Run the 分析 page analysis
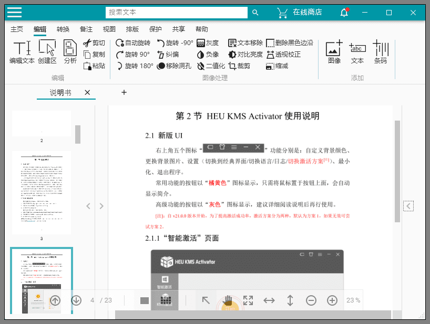 pos(70,52)
